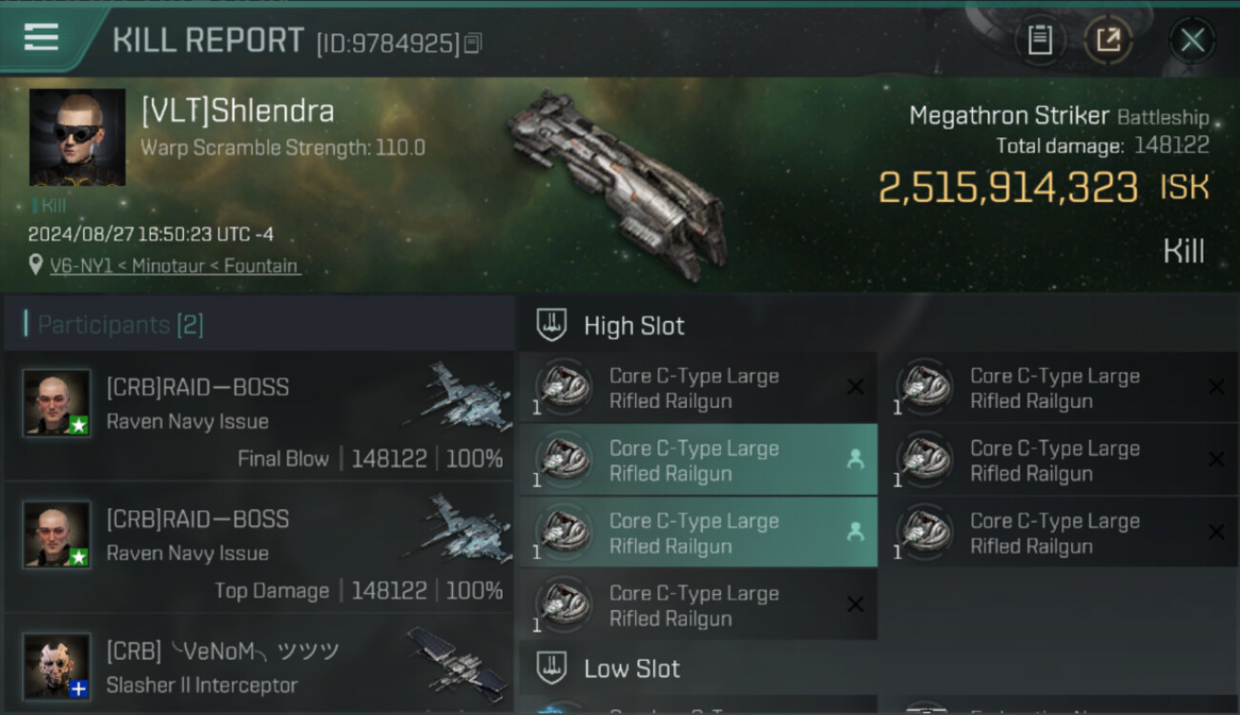The height and width of the screenshot is (715, 1240).
Task: Open the V6-NY1 < Minotaur < Fountain location link
Action: coord(174,266)
